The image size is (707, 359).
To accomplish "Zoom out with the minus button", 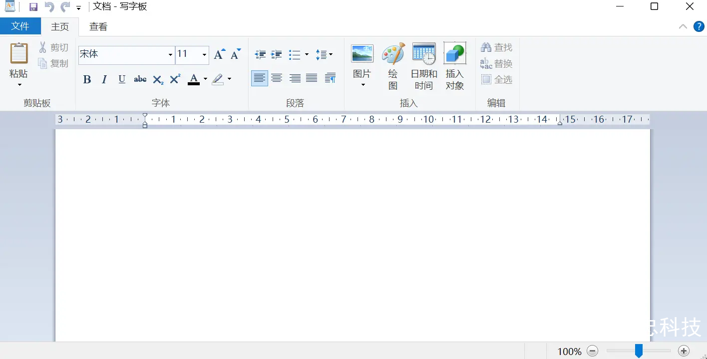I will tap(593, 351).
